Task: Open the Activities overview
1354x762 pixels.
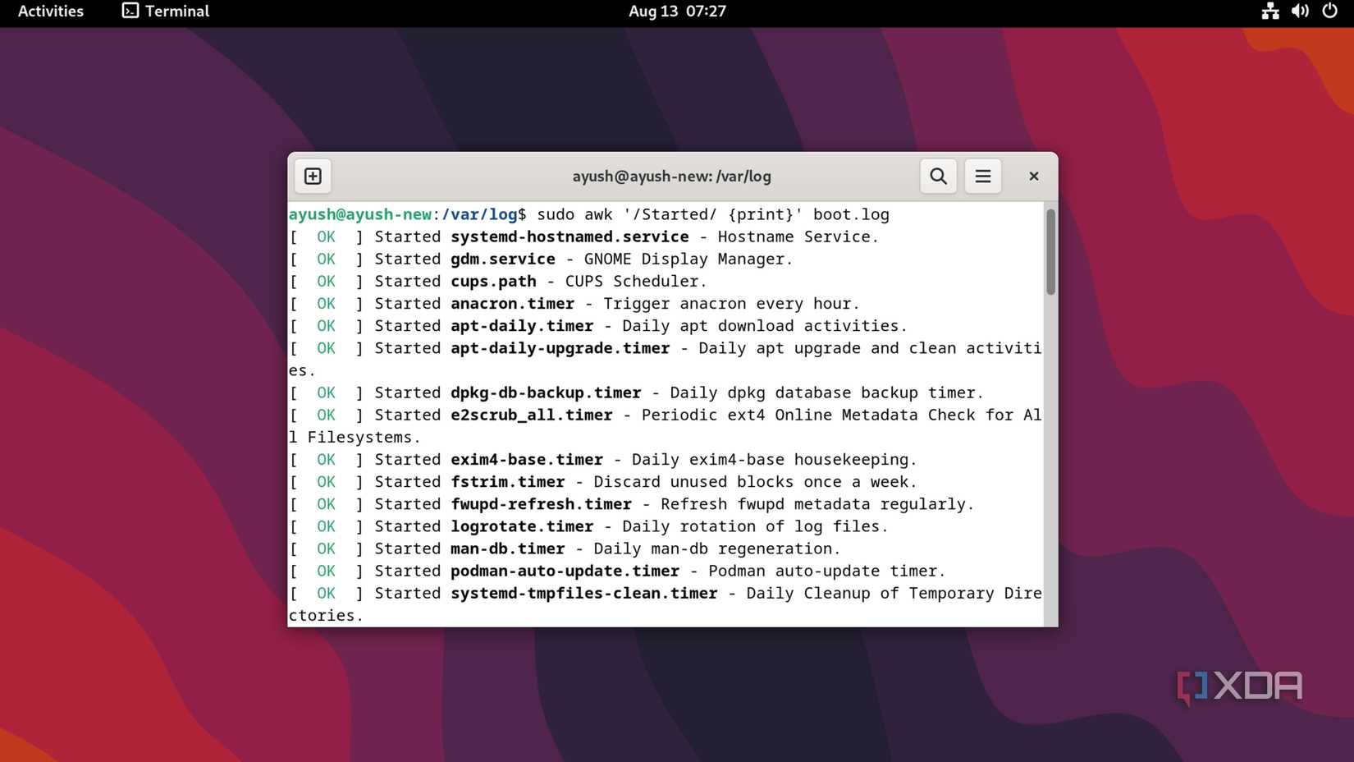Action: click(x=49, y=11)
